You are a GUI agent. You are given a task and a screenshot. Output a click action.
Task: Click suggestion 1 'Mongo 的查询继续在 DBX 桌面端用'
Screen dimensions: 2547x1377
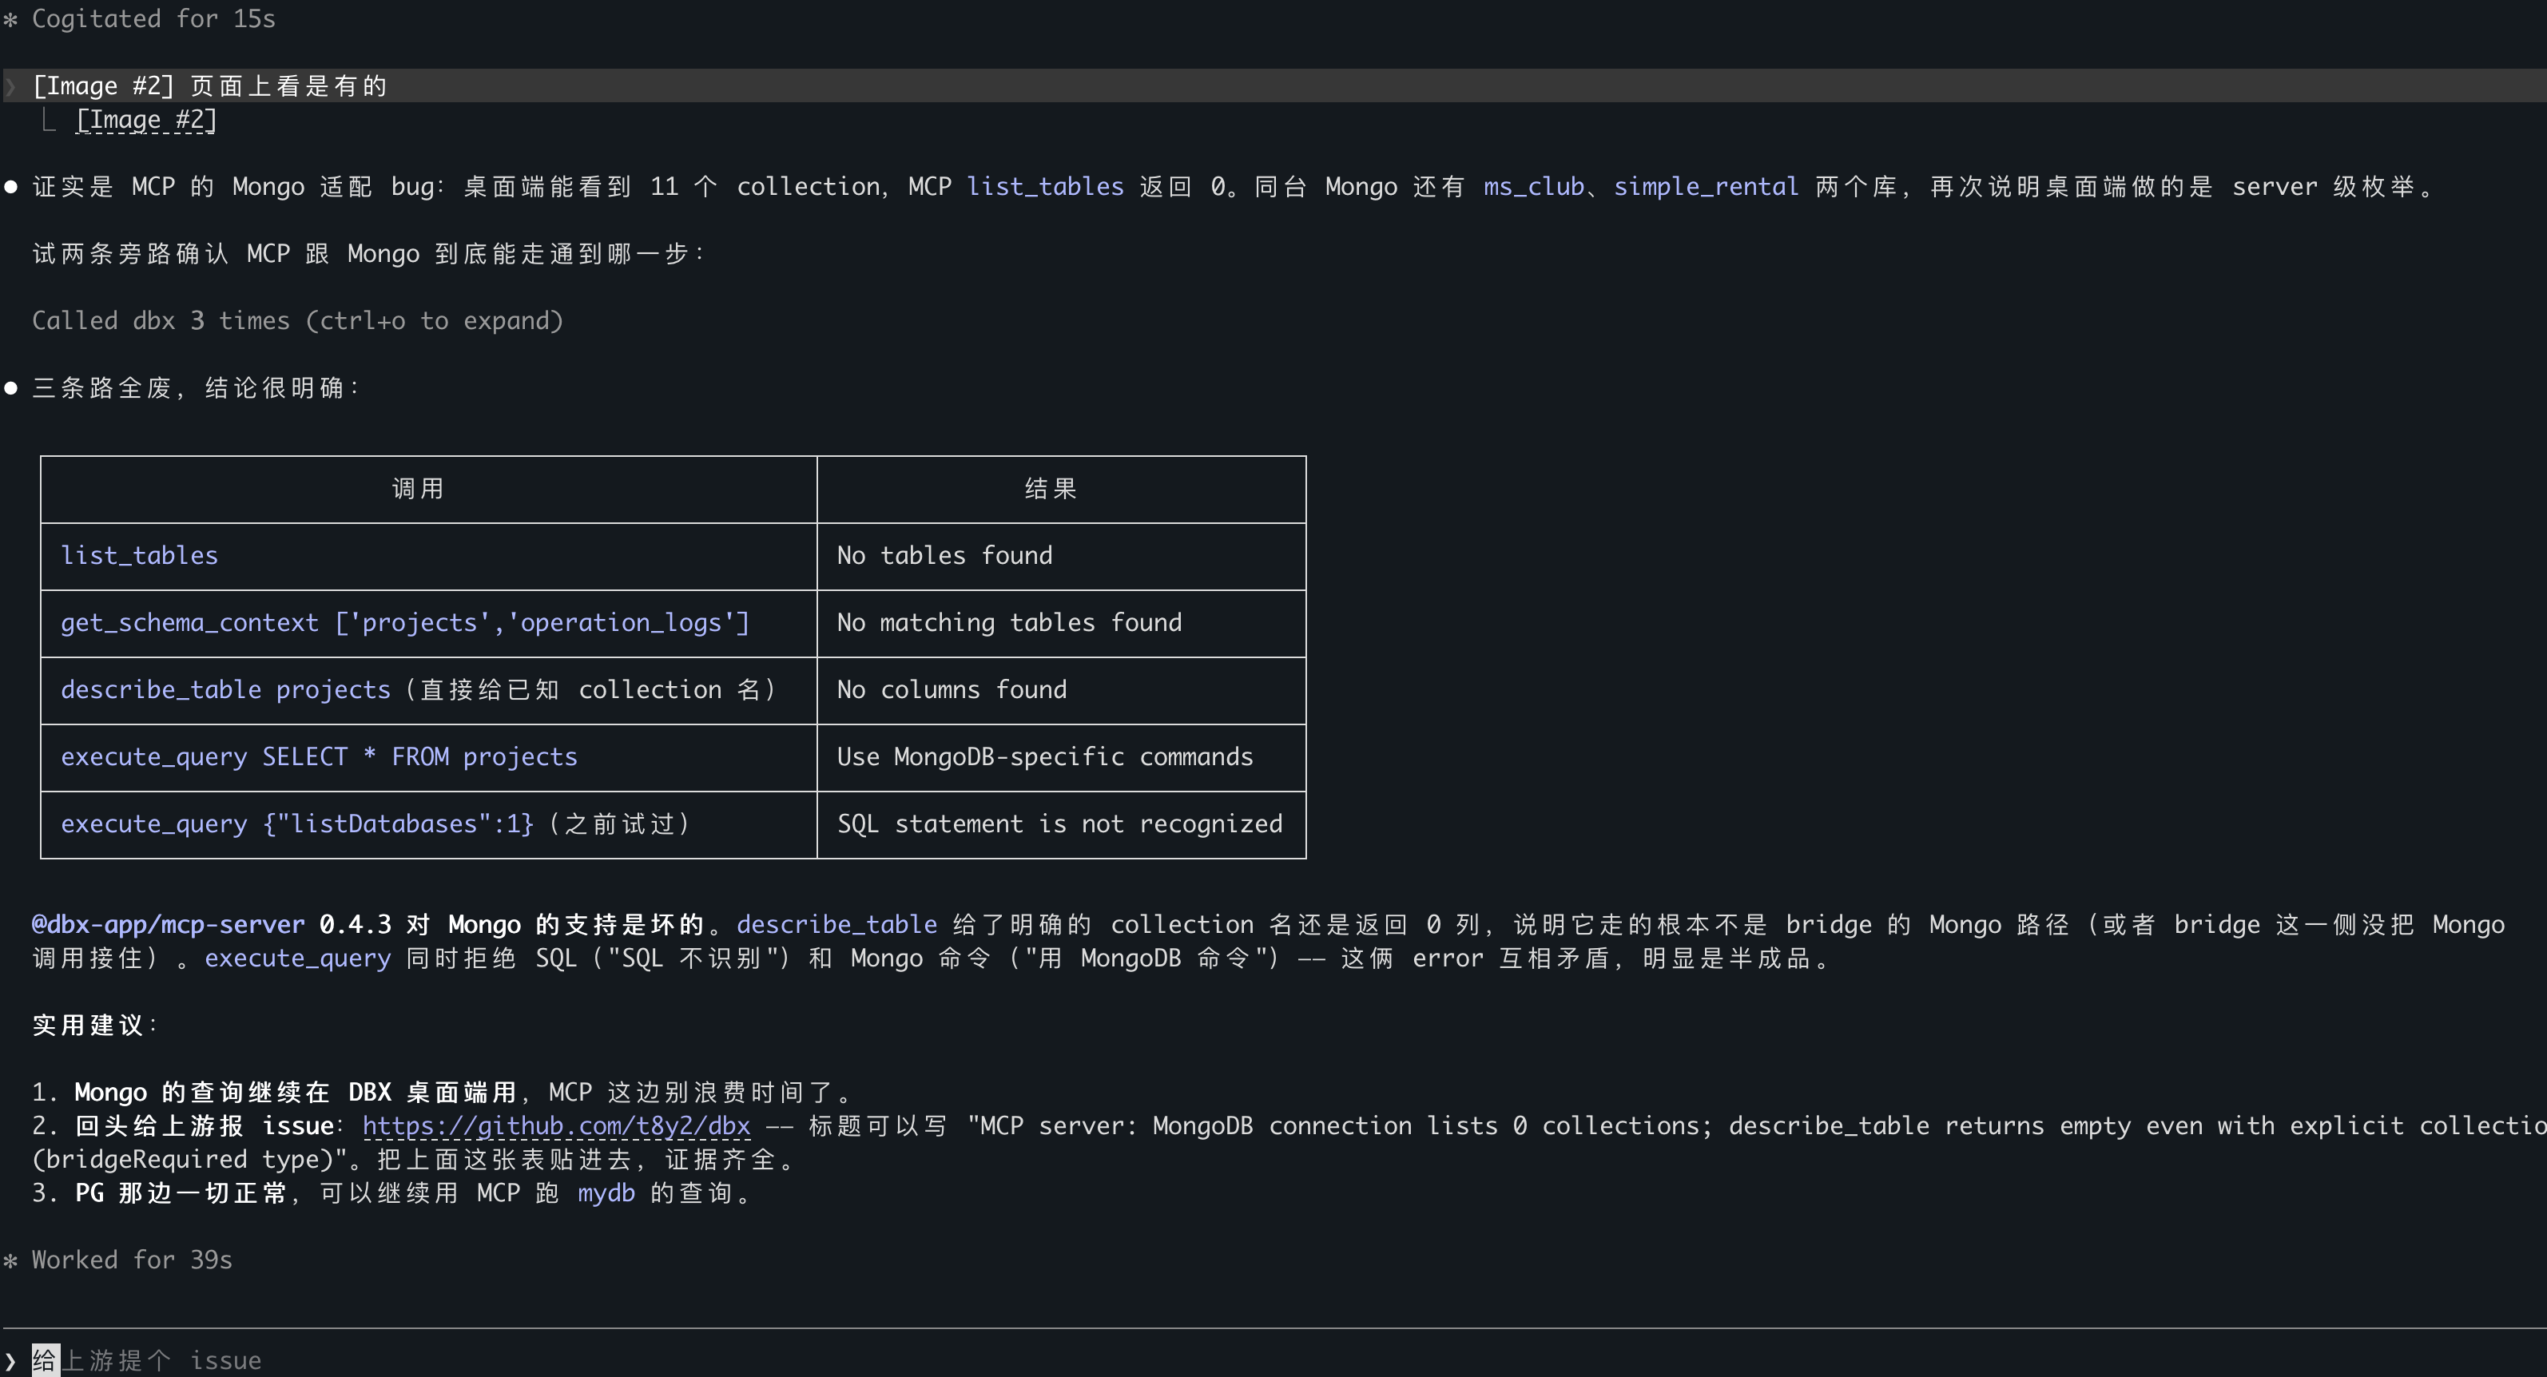(296, 1093)
